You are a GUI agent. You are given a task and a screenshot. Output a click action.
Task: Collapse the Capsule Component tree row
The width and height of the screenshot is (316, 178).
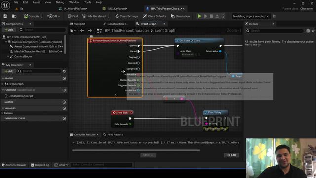(x=6, y=42)
